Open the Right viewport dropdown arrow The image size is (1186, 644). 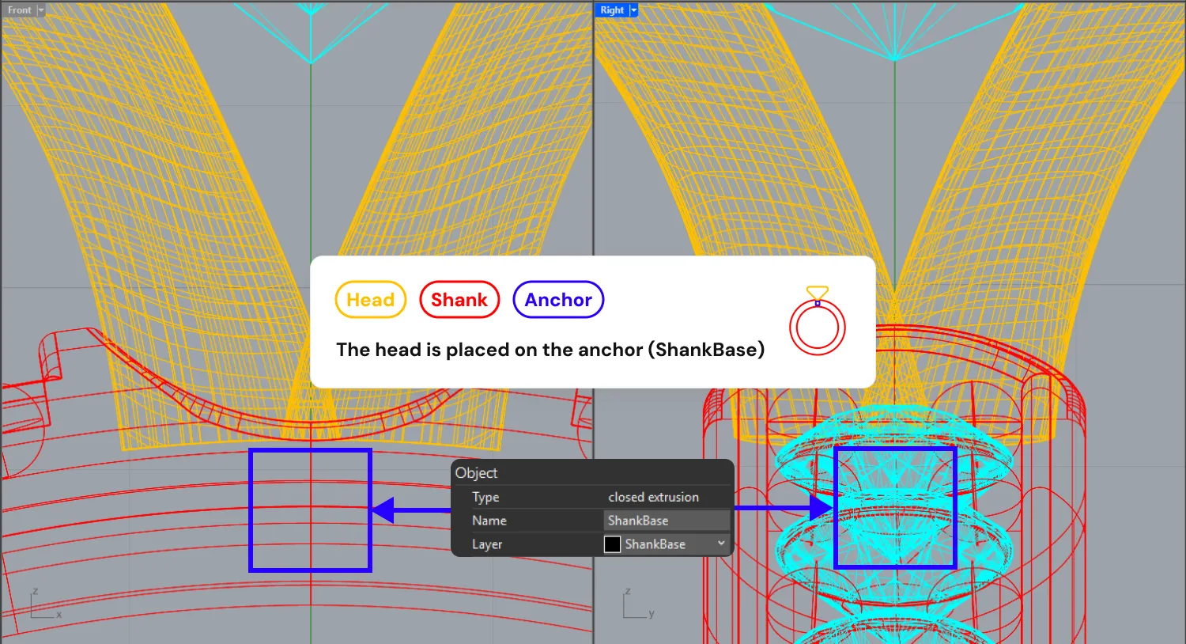633,10
